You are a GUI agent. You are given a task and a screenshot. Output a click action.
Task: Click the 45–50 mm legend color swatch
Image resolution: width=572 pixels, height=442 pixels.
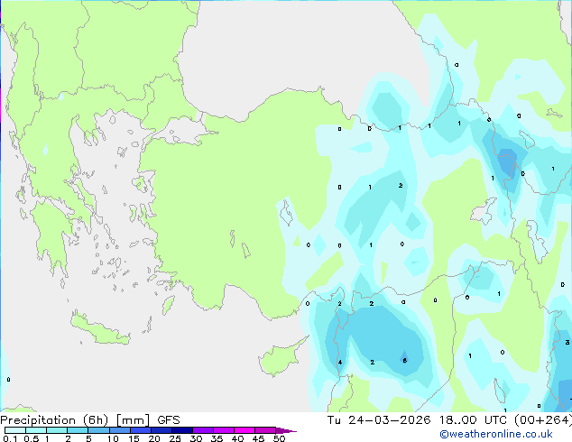click(x=265, y=430)
